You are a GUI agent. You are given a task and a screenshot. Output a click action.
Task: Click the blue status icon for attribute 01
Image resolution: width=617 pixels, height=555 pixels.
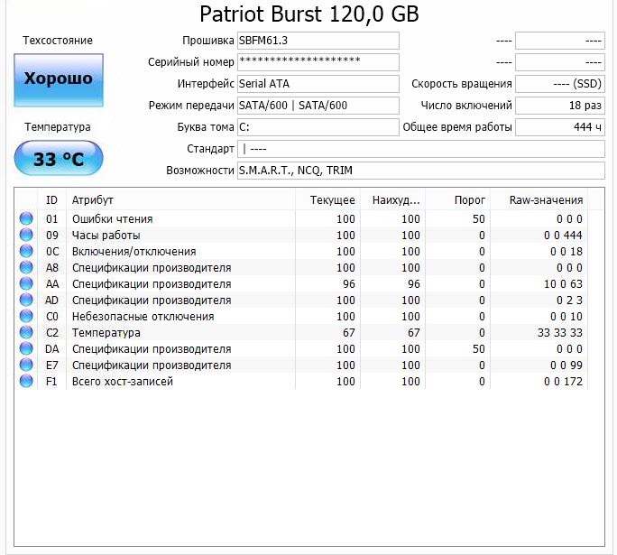(26, 218)
